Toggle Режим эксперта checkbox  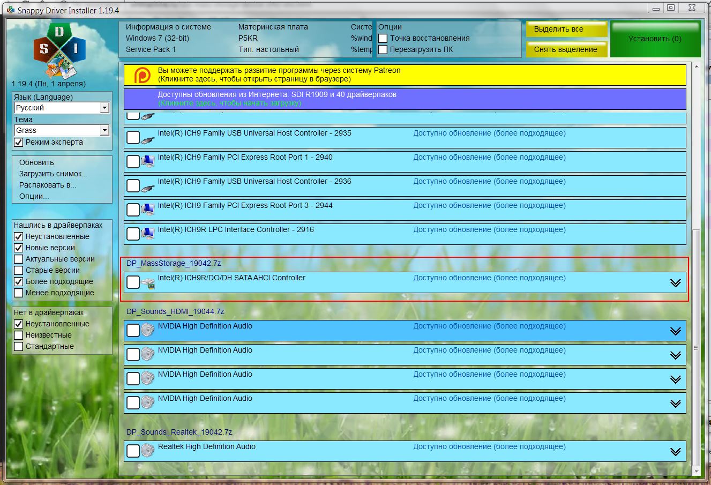(x=19, y=143)
